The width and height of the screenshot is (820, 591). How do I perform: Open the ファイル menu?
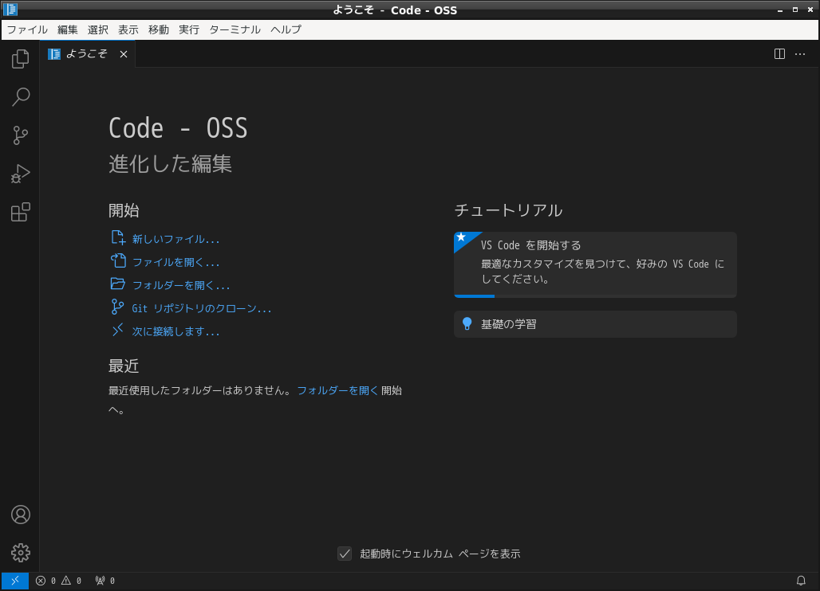pos(27,29)
